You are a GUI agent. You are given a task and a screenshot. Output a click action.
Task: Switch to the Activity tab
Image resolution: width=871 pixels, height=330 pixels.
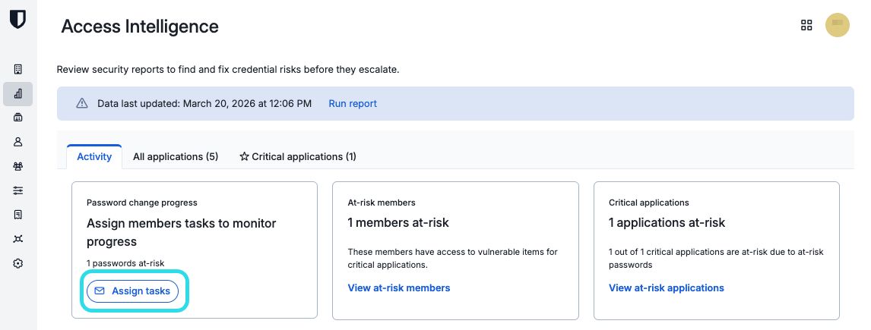click(94, 157)
